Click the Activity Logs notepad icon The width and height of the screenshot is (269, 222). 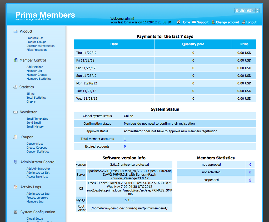[x=15, y=187]
